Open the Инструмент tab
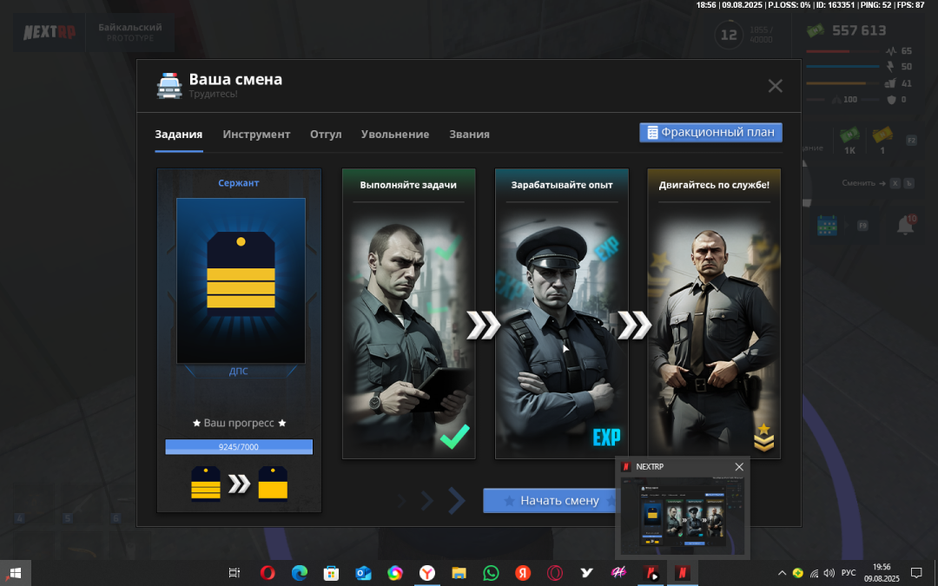 tap(256, 135)
